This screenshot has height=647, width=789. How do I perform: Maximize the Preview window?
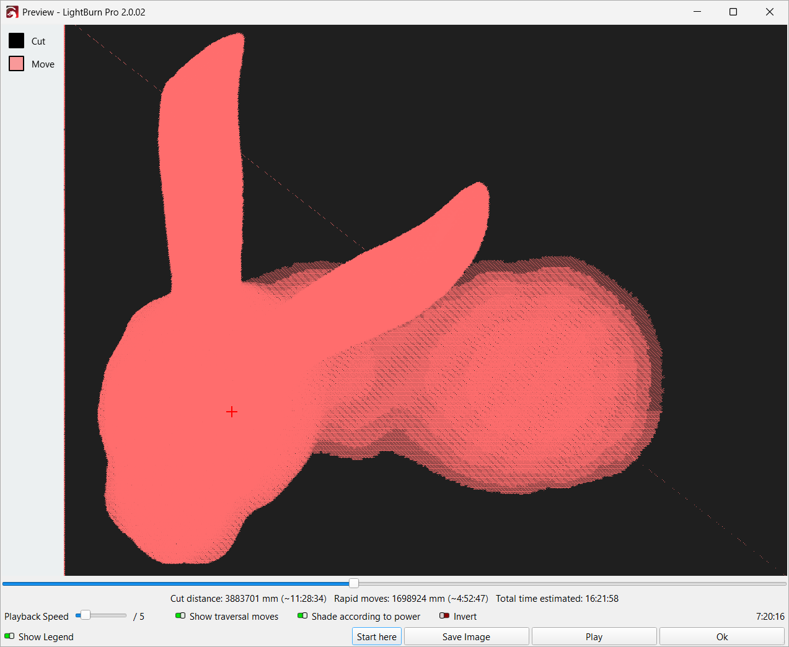(x=733, y=12)
